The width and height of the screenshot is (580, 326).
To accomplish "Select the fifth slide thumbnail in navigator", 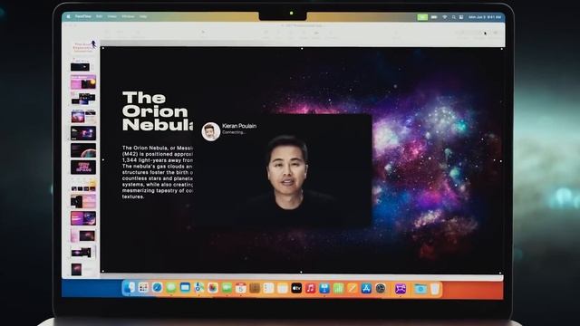I will (x=83, y=116).
